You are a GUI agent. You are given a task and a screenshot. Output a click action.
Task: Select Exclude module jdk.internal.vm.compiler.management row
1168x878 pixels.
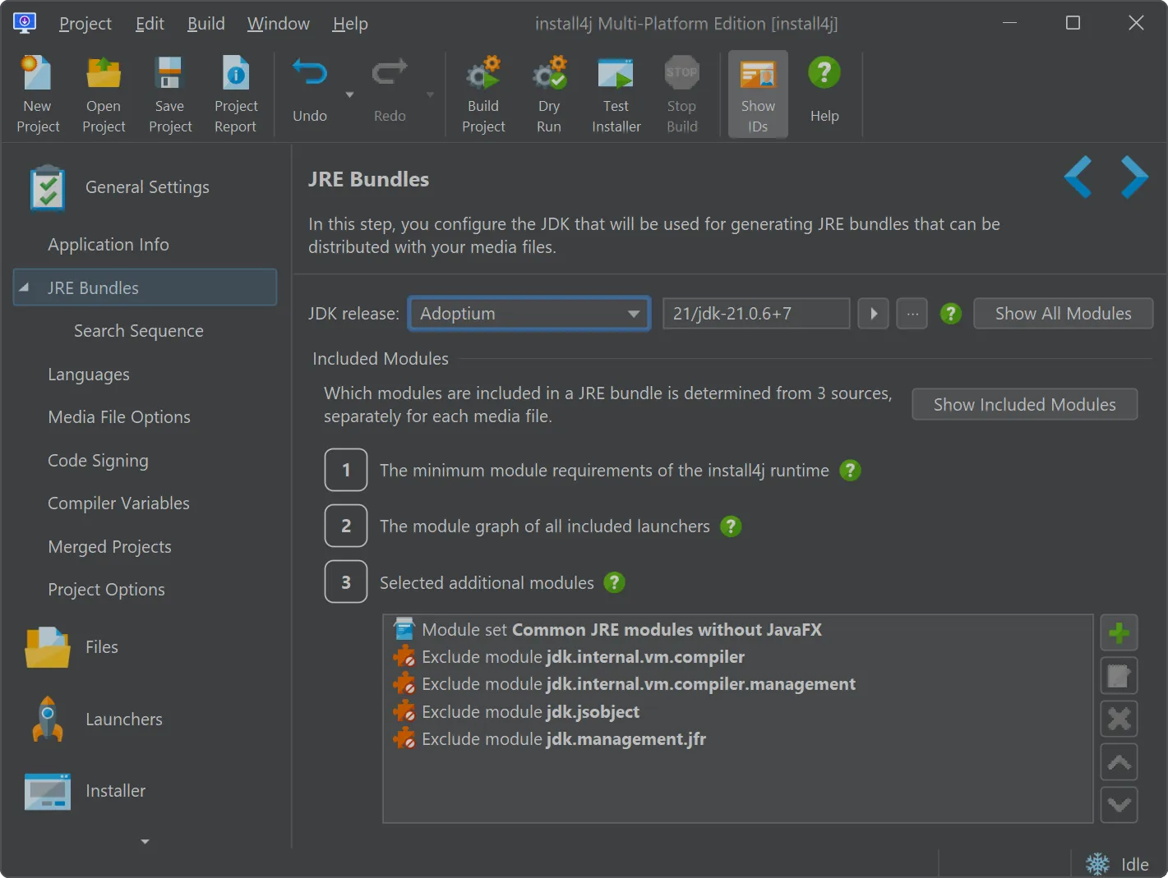737,684
